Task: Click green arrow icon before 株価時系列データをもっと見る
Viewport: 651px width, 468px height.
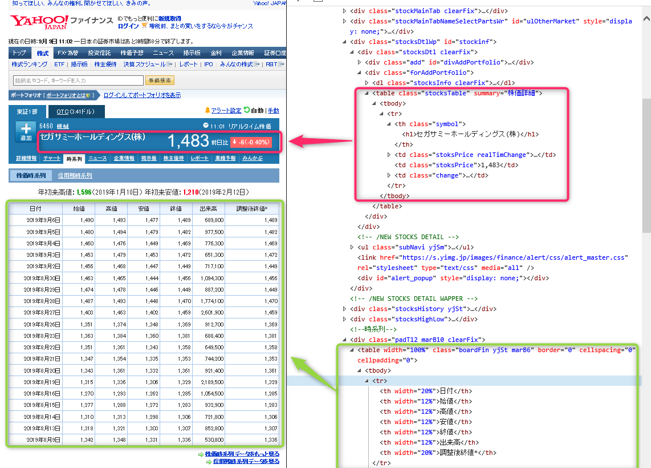Action: [x=201, y=454]
